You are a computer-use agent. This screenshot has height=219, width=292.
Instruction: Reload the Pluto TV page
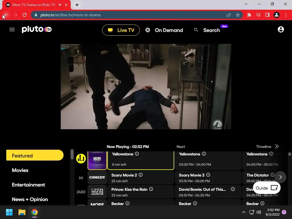[25, 15]
